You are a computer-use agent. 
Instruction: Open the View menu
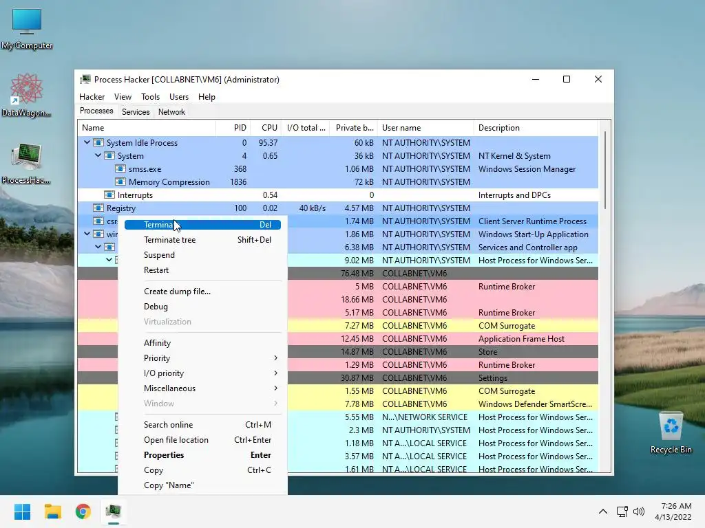click(123, 96)
